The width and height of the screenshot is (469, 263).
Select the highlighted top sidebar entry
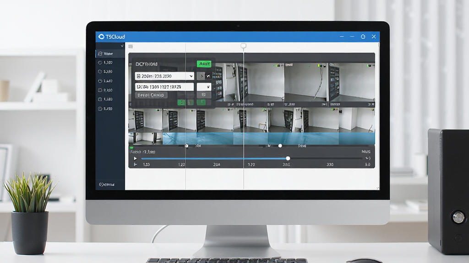(110, 54)
